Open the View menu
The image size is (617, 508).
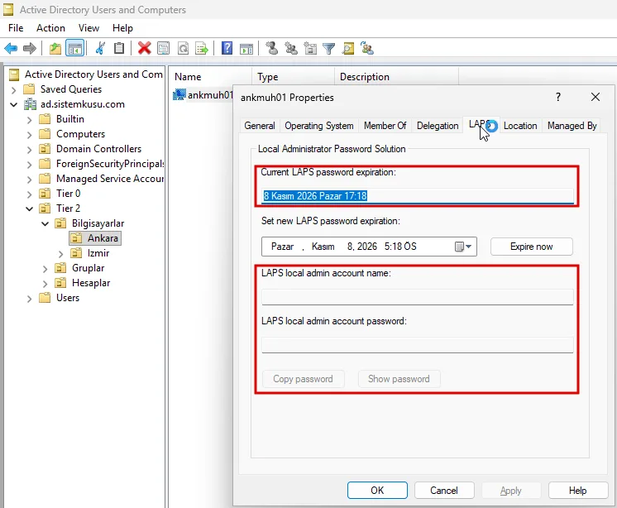coord(88,28)
